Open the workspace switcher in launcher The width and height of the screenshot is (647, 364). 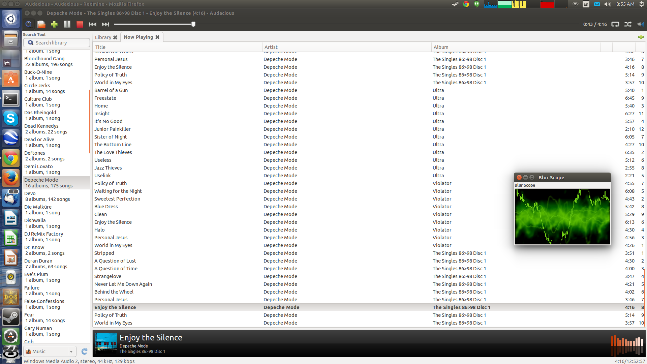(11, 59)
